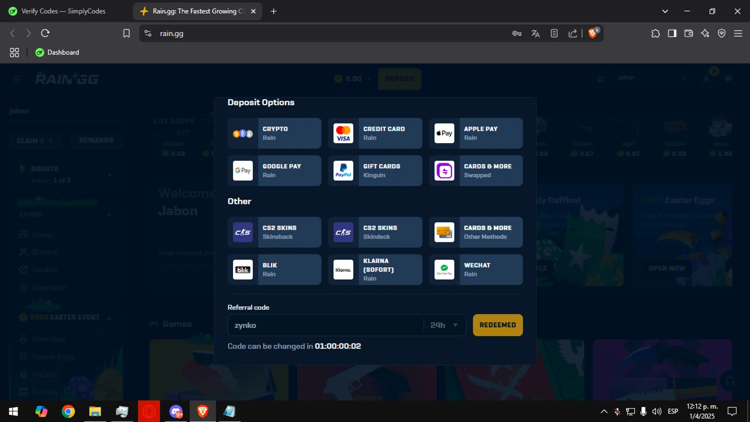The height and width of the screenshot is (422, 750).
Task: Open the browser main menu
Action: 738,33
